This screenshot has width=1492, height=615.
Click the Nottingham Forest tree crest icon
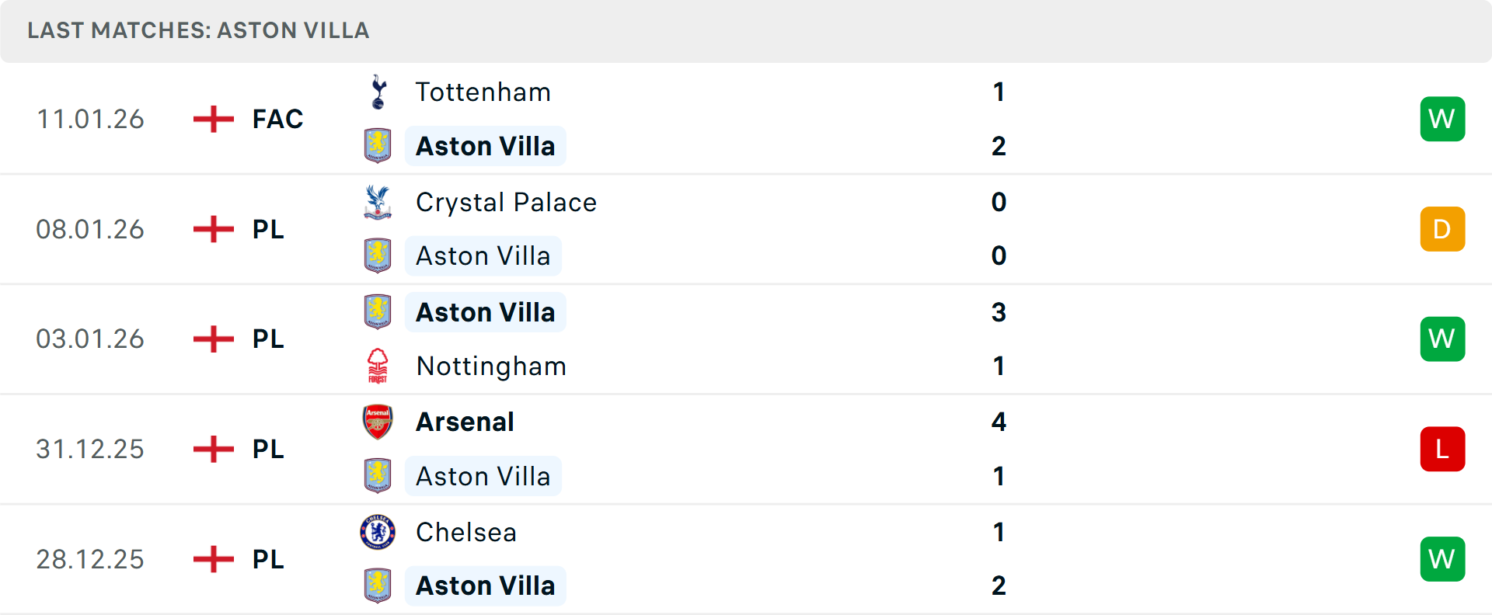coord(378,366)
